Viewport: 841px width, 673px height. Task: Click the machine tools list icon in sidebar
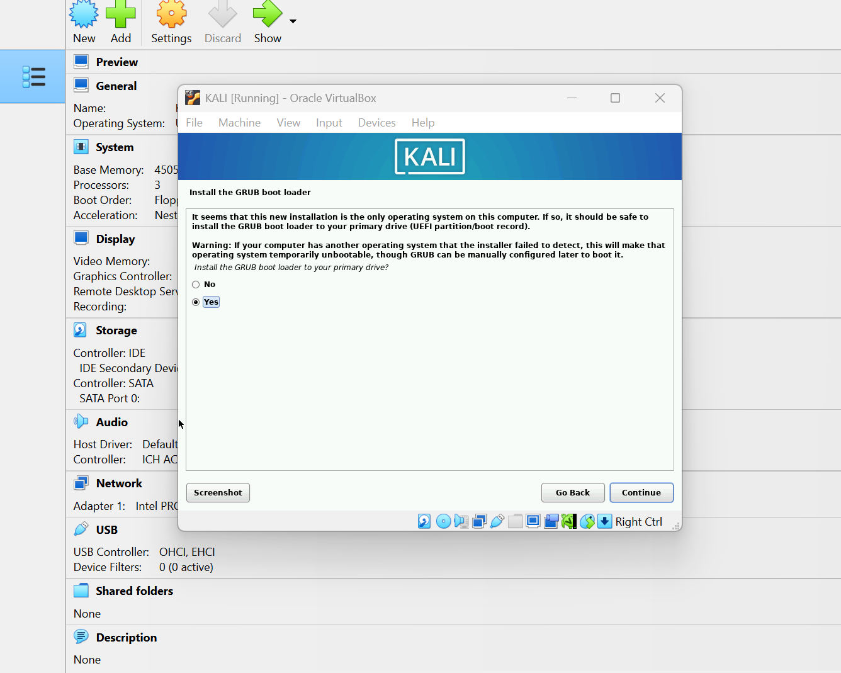tap(33, 77)
